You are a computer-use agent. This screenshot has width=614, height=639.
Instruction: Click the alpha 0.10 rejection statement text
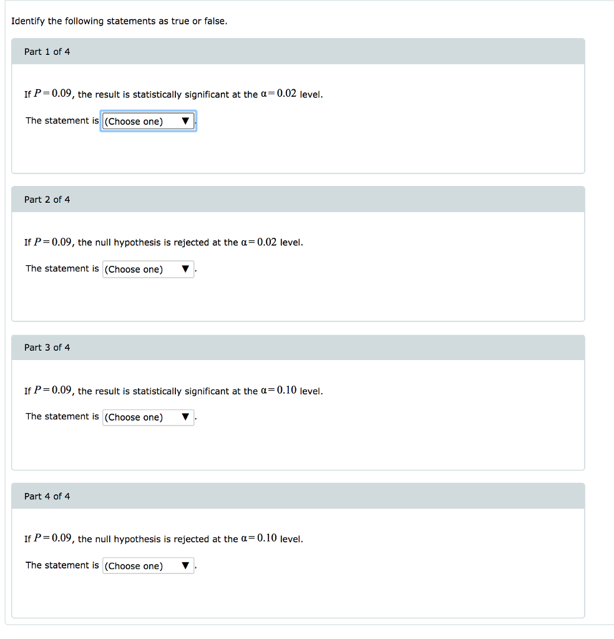[x=163, y=539]
